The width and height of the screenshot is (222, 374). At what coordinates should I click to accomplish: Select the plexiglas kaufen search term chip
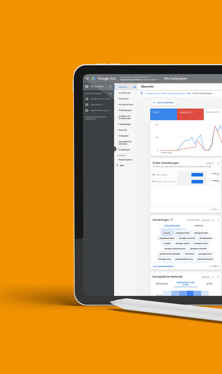tap(201, 233)
